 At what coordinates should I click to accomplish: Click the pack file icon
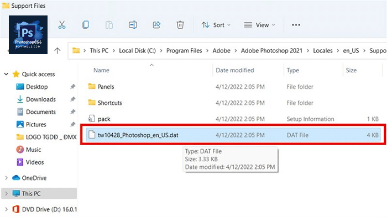pyautogui.click(x=92, y=119)
